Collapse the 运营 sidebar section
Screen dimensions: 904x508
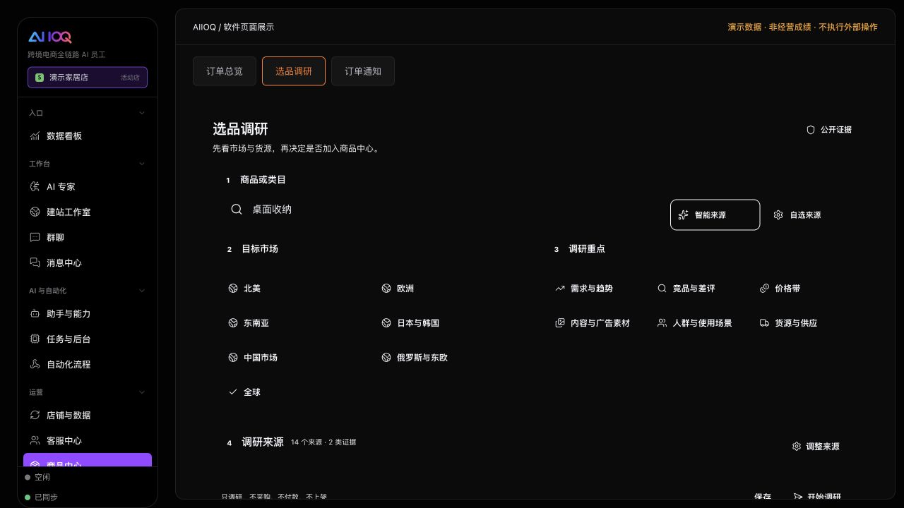(142, 392)
